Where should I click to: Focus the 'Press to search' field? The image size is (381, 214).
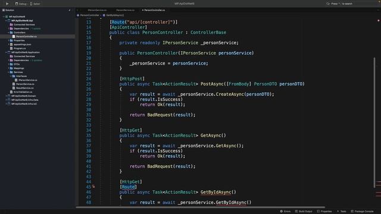tap(342, 4)
